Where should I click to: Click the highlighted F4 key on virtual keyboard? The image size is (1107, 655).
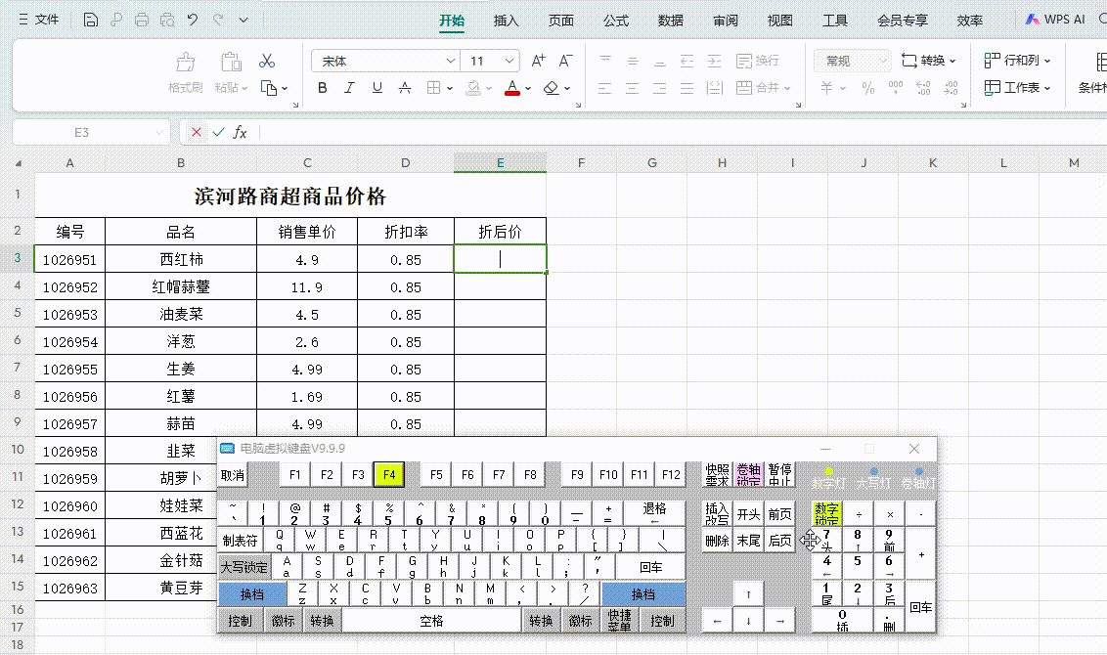click(389, 475)
